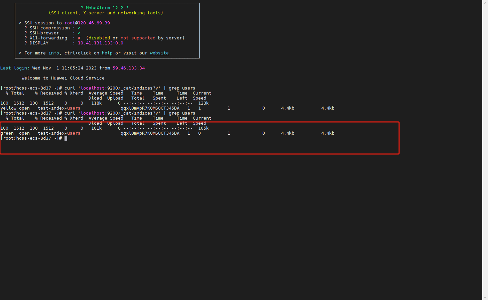Click the green checkmark beside SSH-browser
The image size is (488, 300).
(79, 33)
